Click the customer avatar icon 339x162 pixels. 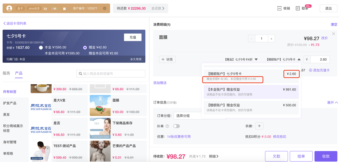[9, 8]
